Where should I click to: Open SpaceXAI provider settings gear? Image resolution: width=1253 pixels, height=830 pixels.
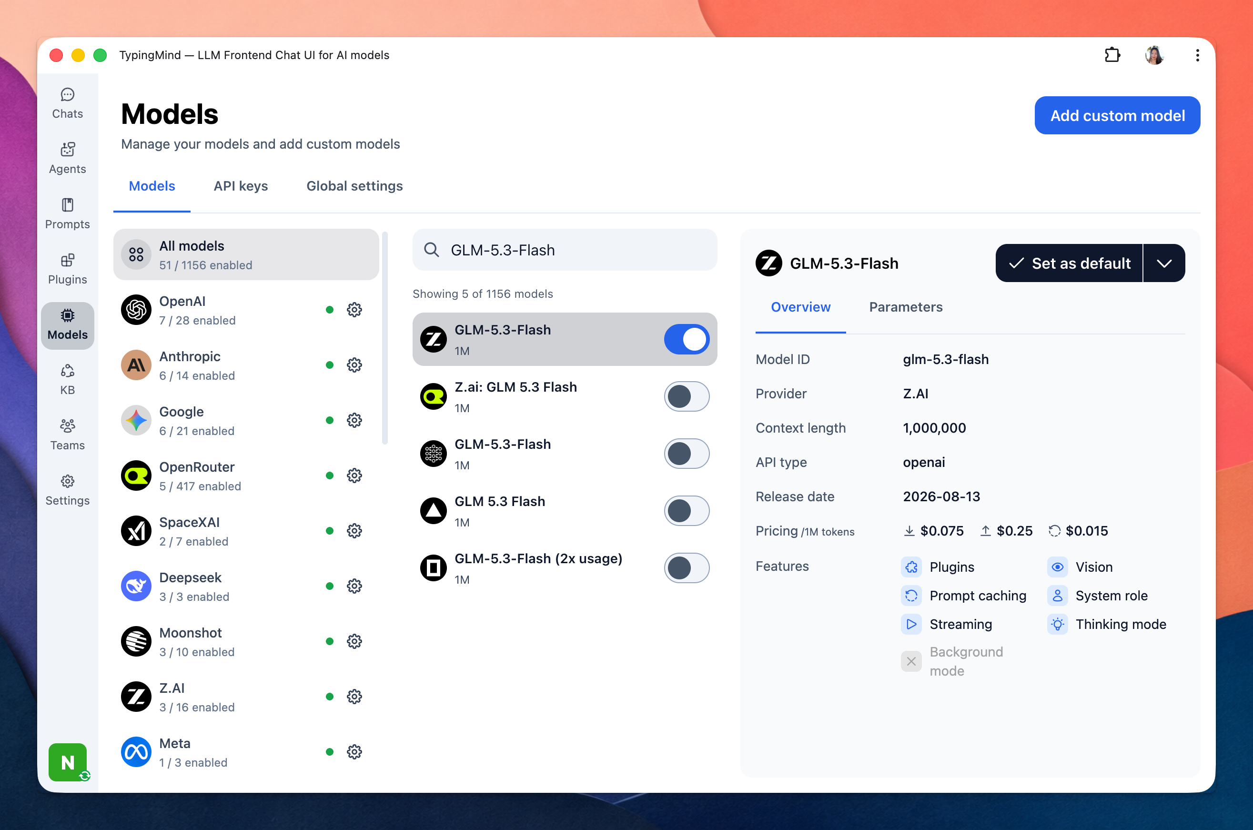[x=354, y=531]
